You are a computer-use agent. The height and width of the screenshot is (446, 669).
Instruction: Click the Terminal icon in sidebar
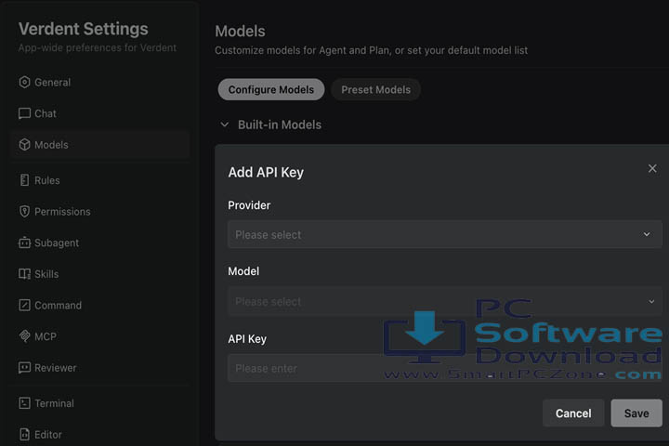click(24, 403)
